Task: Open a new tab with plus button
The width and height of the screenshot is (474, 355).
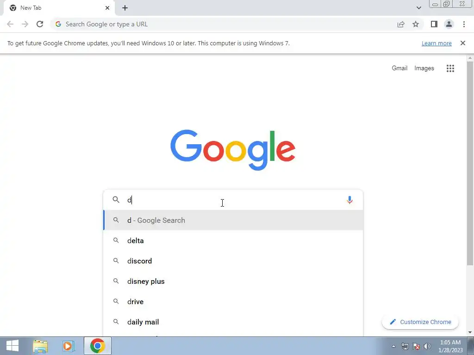Action: [x=125, y=8]
